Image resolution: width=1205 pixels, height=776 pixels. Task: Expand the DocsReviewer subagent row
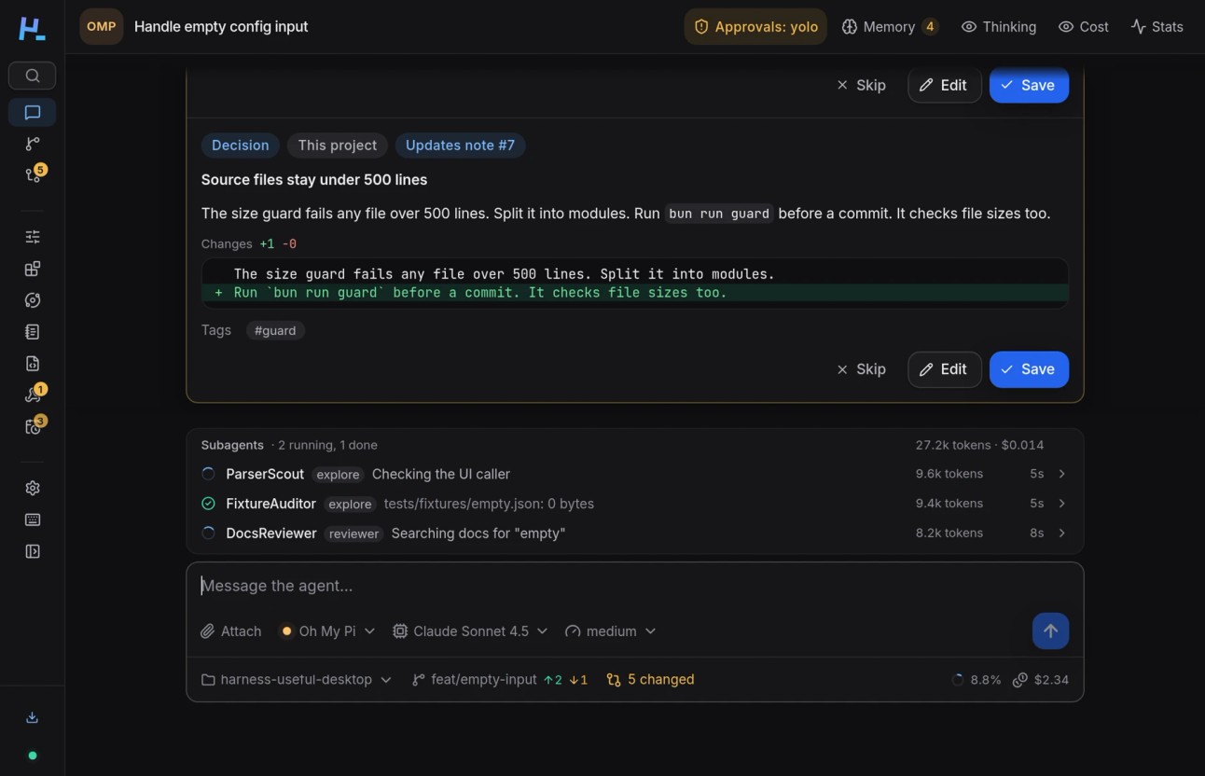click(634, 533)
